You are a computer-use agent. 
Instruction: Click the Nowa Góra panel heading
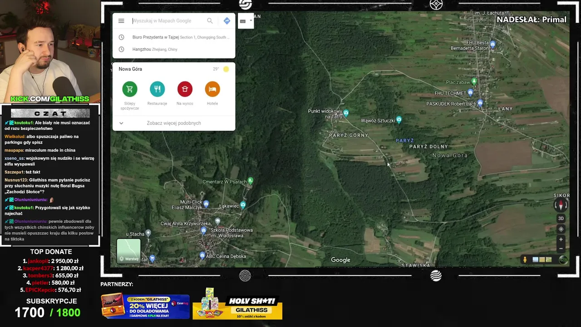pos(130,69)
